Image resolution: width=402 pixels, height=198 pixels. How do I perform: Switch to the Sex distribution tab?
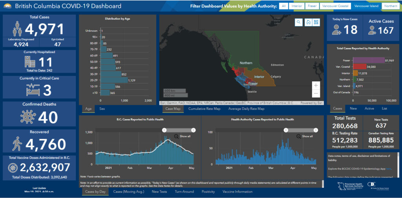click(x=102, y=109)
